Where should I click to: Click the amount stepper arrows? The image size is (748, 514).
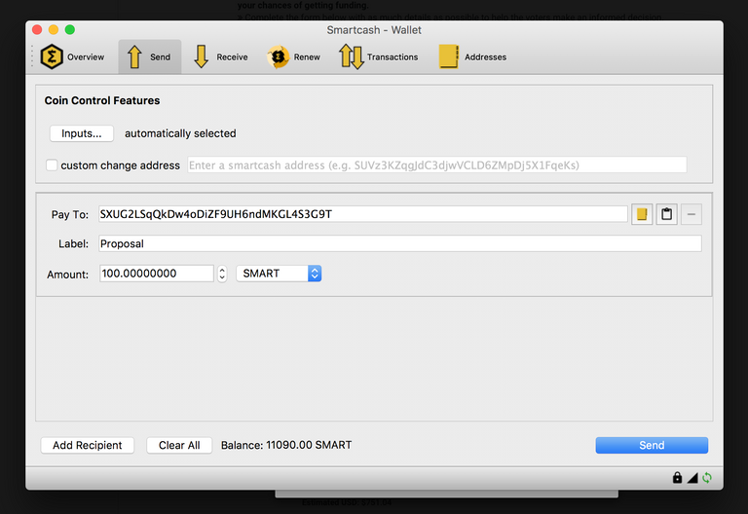(x=222, y=274)
